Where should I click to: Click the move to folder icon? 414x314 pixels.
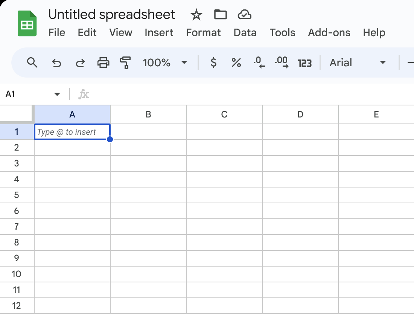(x=220, y=15)
